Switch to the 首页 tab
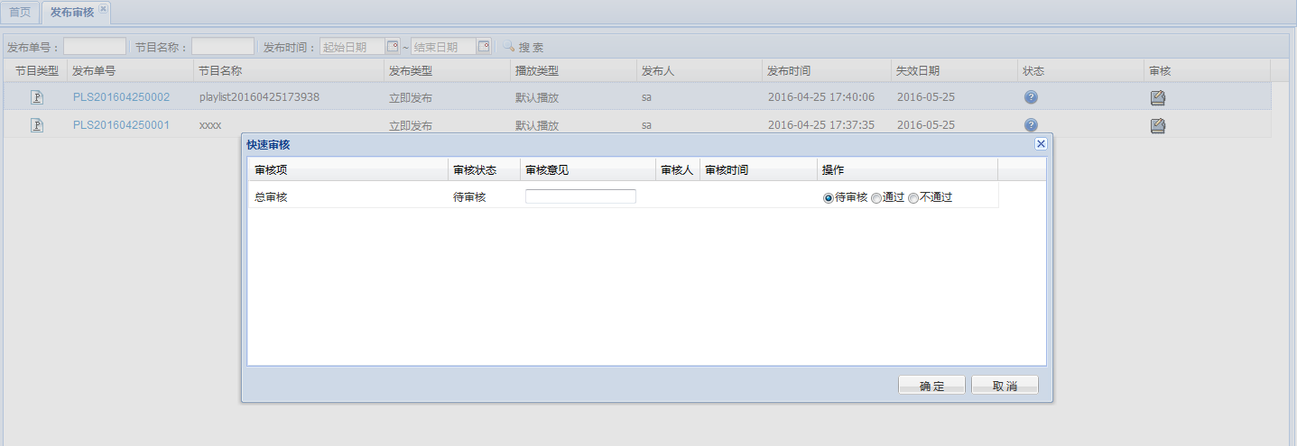 tap(20, 13)
